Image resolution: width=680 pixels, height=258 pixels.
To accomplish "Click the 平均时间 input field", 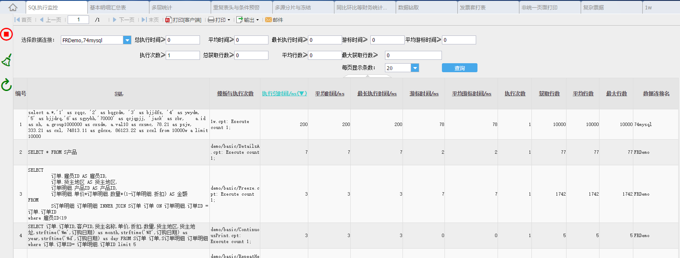I will click(x=251, y=40).
